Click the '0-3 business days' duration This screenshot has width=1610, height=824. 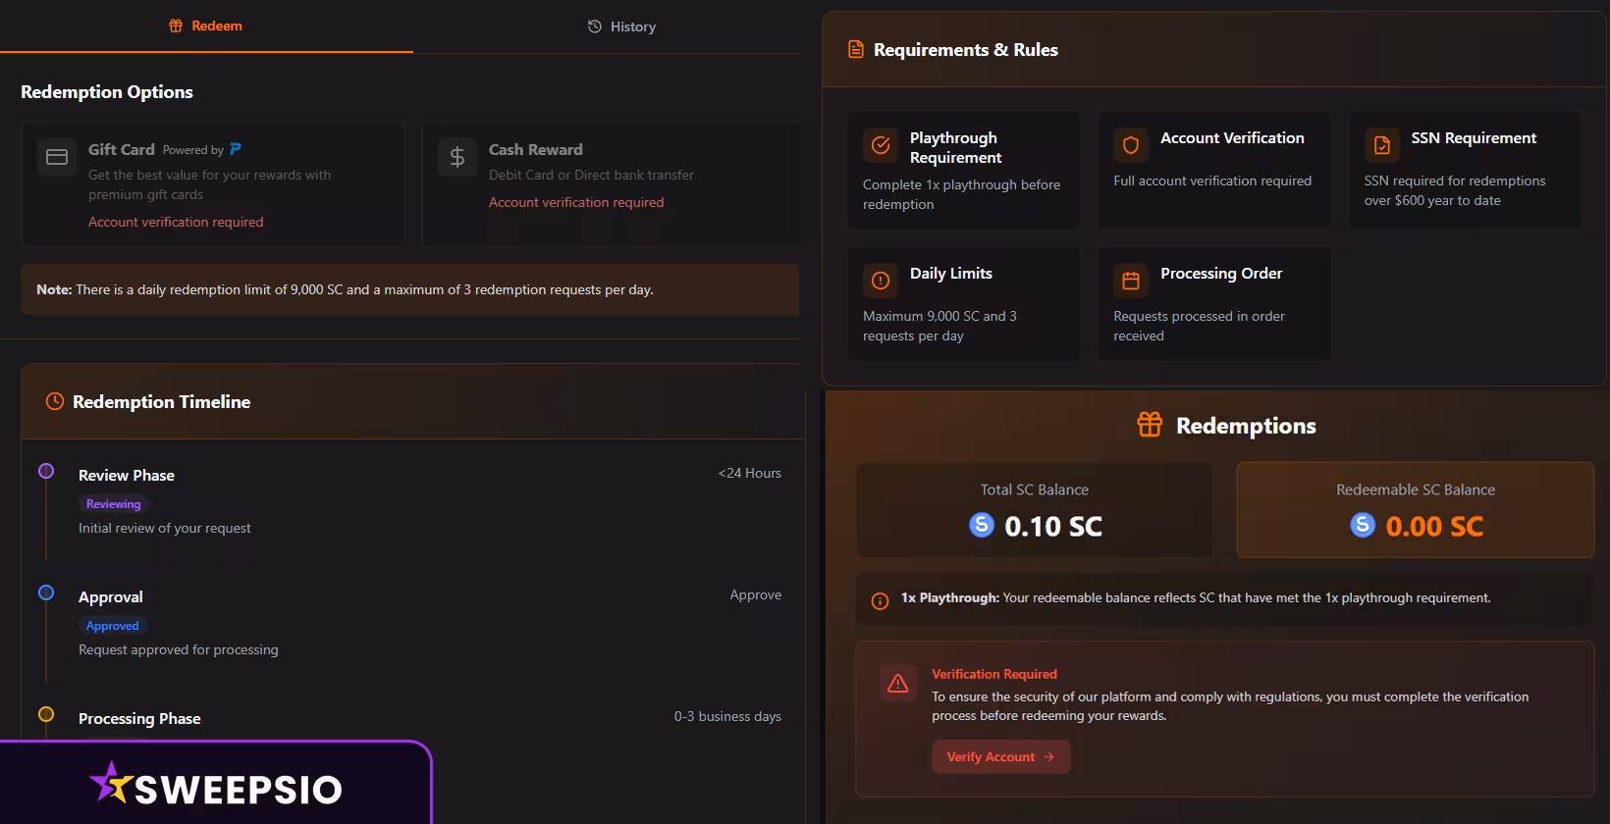click(727, 716)
